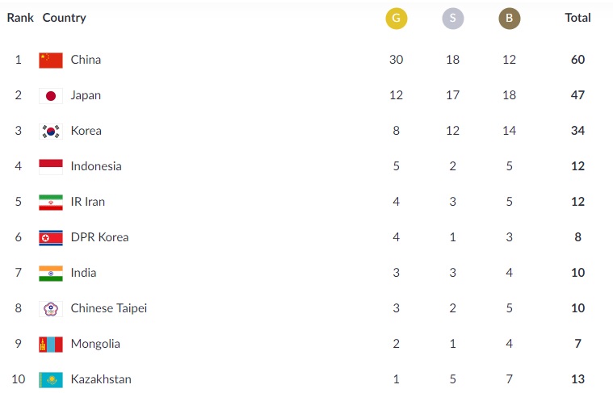Click the Korea flag icon
Screen dimensions: 613x393
coord(51,132)
